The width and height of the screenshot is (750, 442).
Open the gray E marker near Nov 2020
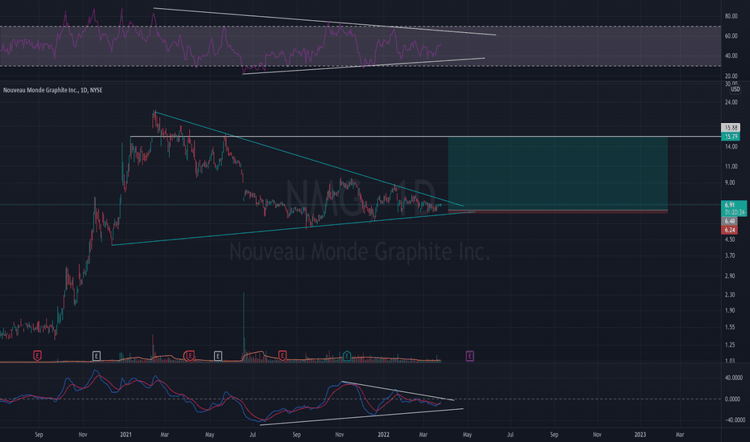[97, 355]
